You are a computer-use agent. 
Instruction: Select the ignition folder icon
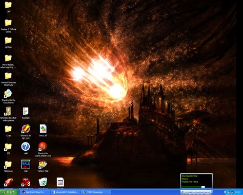8,41
